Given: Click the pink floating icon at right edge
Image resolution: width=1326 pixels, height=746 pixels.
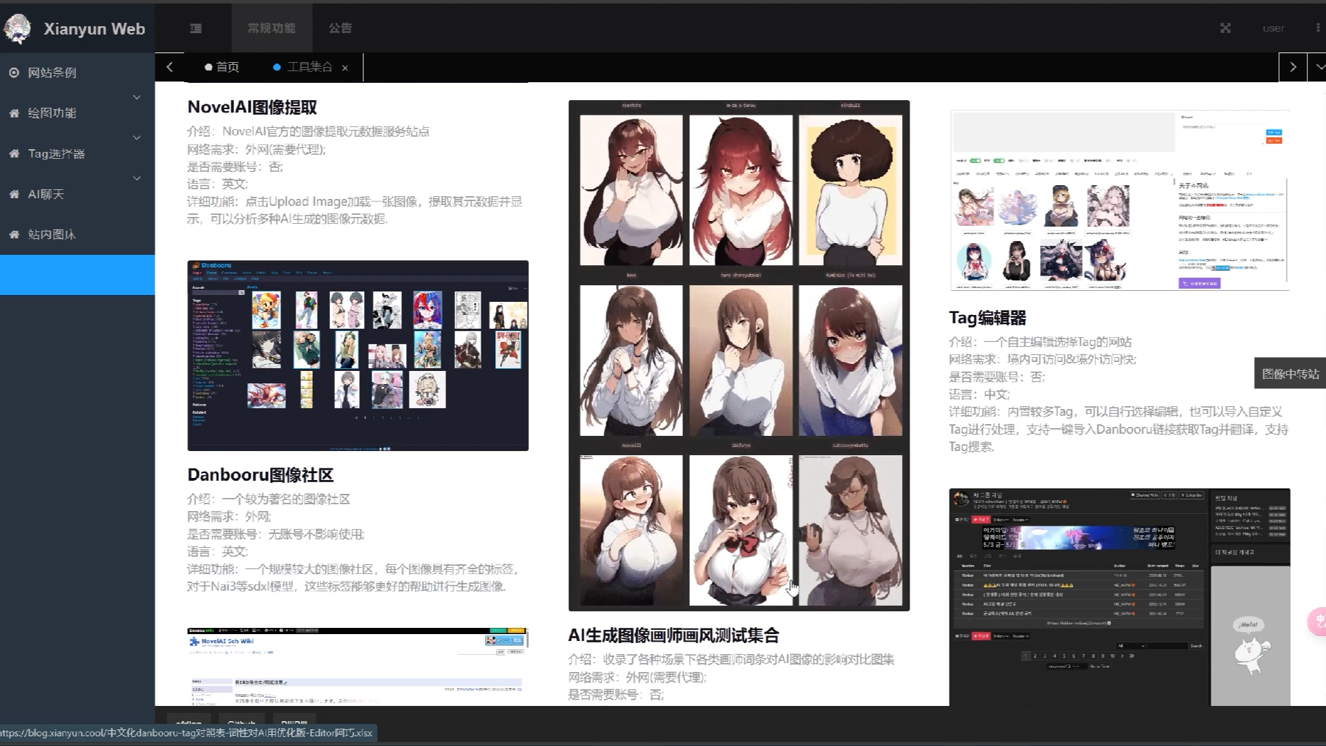Looking at the screenshot, I should [x=1318, y=621].
